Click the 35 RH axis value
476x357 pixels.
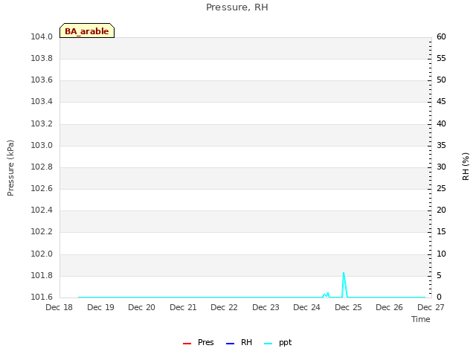pos(441,146)
